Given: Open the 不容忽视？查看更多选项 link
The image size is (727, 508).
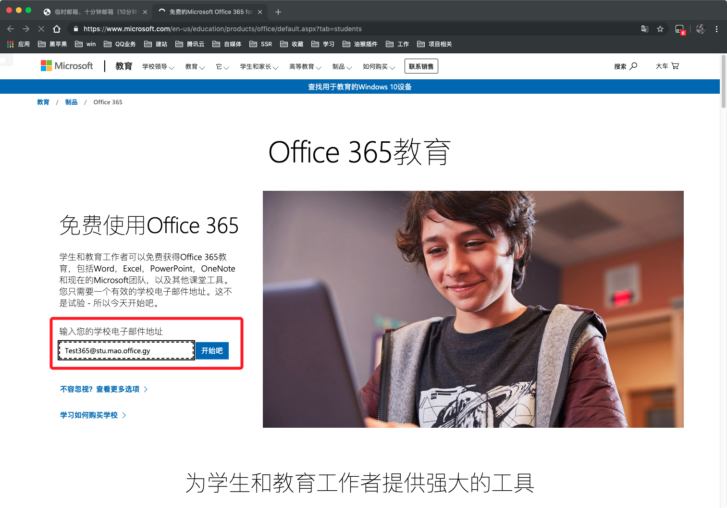Looking at the screenshot, I should click(x=104, y=389).
